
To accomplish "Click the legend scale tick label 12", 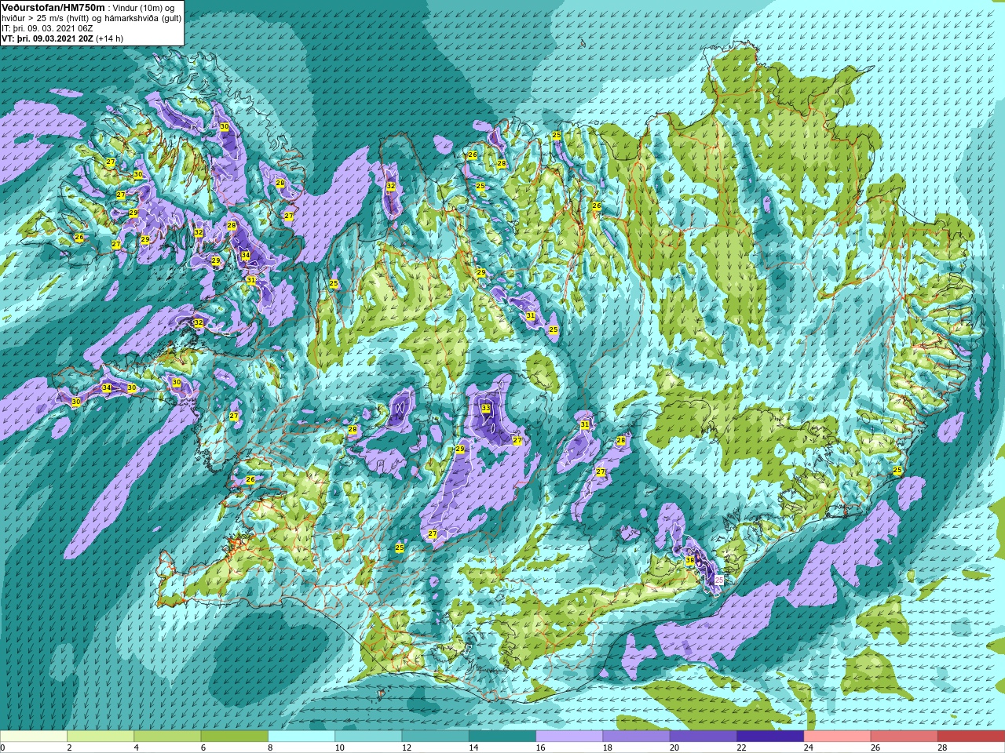I will 407,748.
